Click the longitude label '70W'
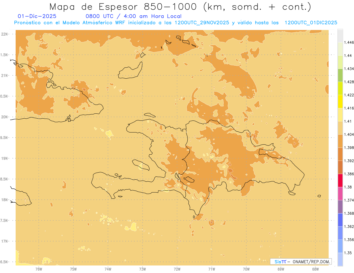The height and width of the screenshot is (273, 354). [x=246, y=269]
